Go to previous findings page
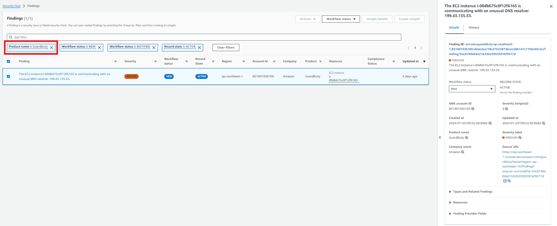 (409, 48)
